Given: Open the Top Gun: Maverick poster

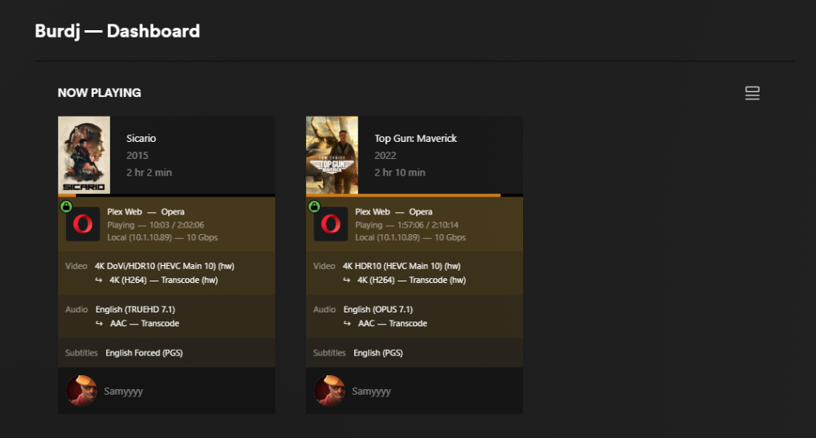Looking at the screenshot, I should click(332, 155).
